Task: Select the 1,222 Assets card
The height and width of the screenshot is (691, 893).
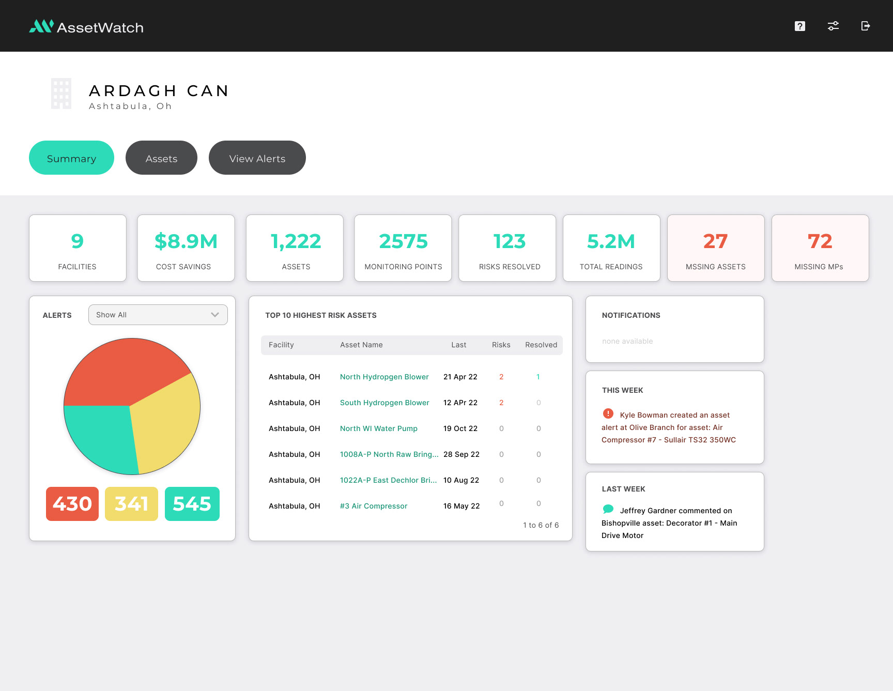Action: [295, 248]
